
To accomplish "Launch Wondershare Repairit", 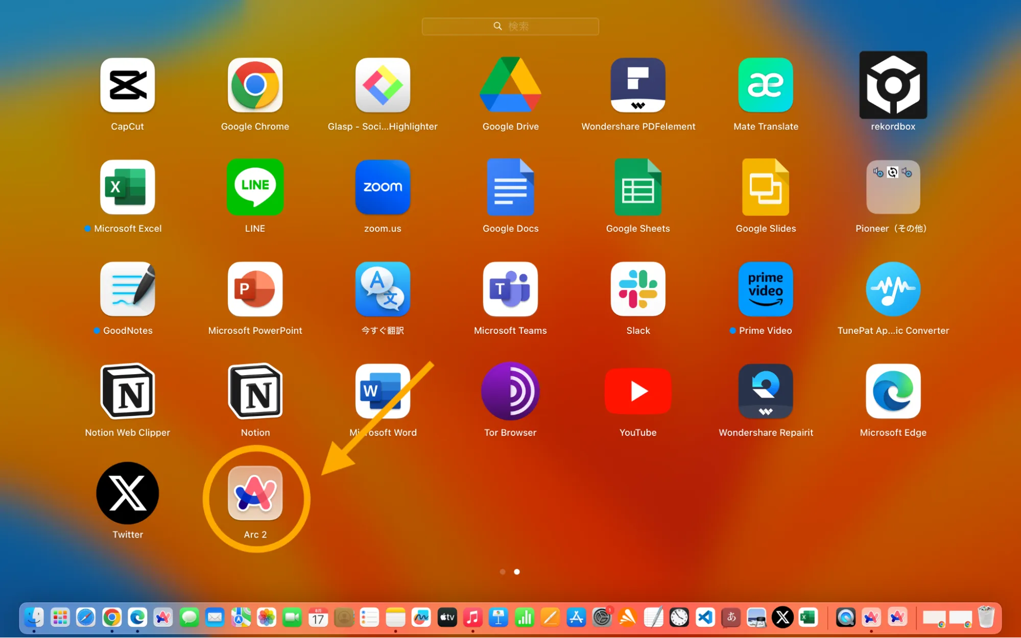I will point(766,391).
